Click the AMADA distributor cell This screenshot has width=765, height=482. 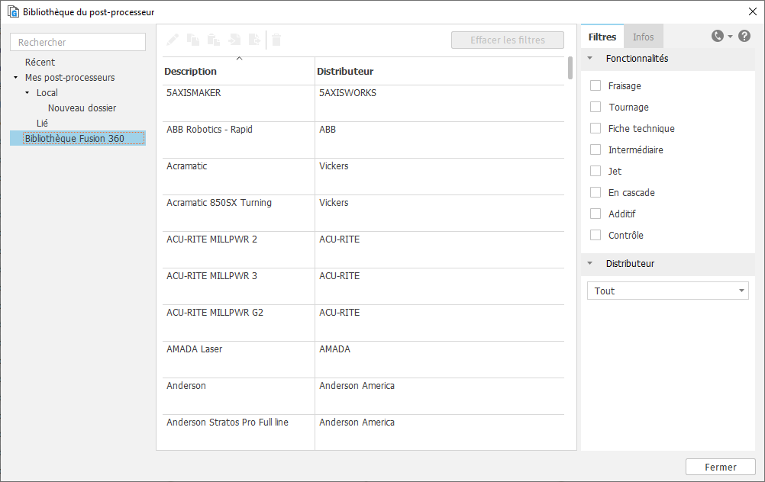(x=440, y=359)
